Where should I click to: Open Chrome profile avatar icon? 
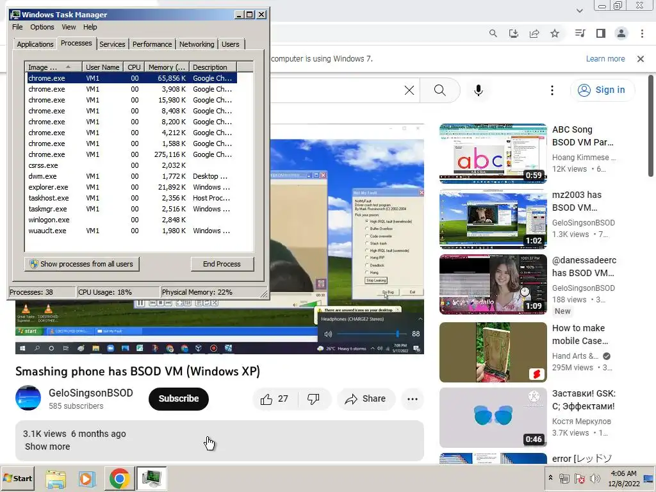coord(621,33)
